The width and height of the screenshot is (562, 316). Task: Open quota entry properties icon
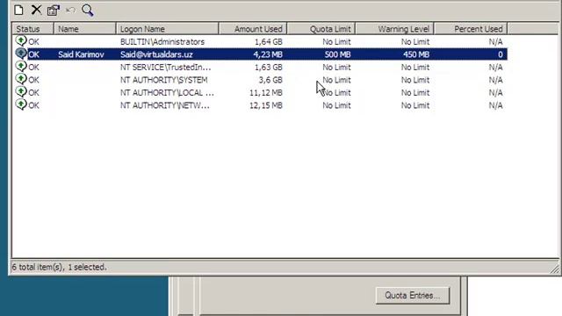click(54, 10)
